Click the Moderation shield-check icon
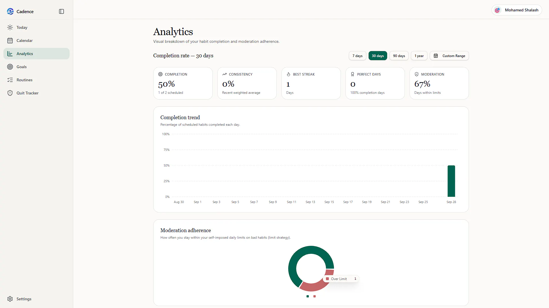Image resolution: width=549 pixels, height=308 pixels. click(417, 74)
